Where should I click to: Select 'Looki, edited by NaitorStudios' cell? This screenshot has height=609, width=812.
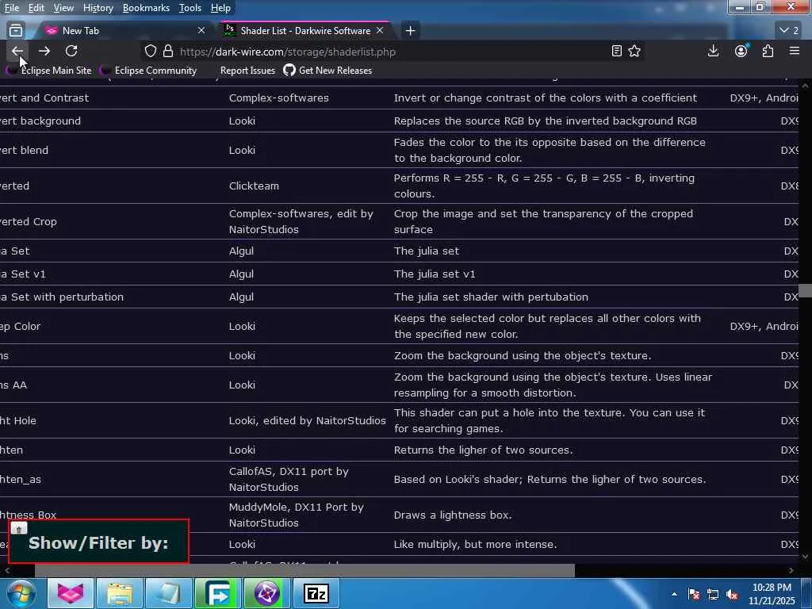coord(307,420)
